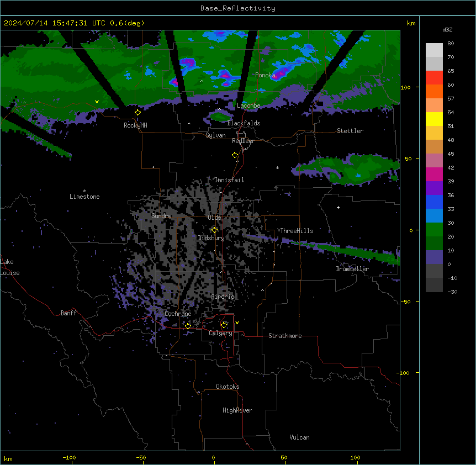The height and width of the screenshot is (465, 476).
Task: Click the Banff label
Action: [68, 313]
